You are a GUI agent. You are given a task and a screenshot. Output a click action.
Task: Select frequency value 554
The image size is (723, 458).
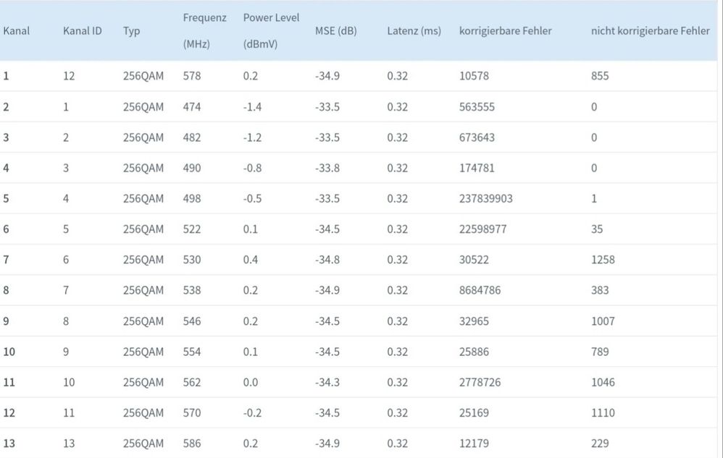(x=192, y=352)
